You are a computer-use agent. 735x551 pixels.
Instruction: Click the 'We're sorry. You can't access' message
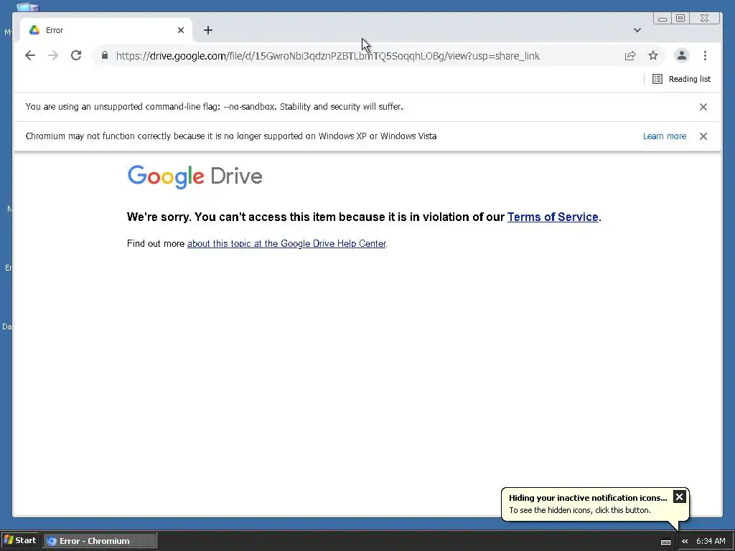364,217
